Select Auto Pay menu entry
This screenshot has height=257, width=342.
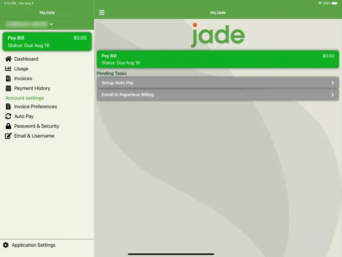[24, 116]
